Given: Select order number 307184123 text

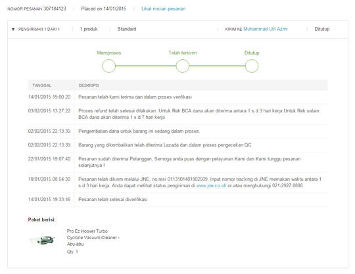Looking at the screenshot, I should coord(55,9).
